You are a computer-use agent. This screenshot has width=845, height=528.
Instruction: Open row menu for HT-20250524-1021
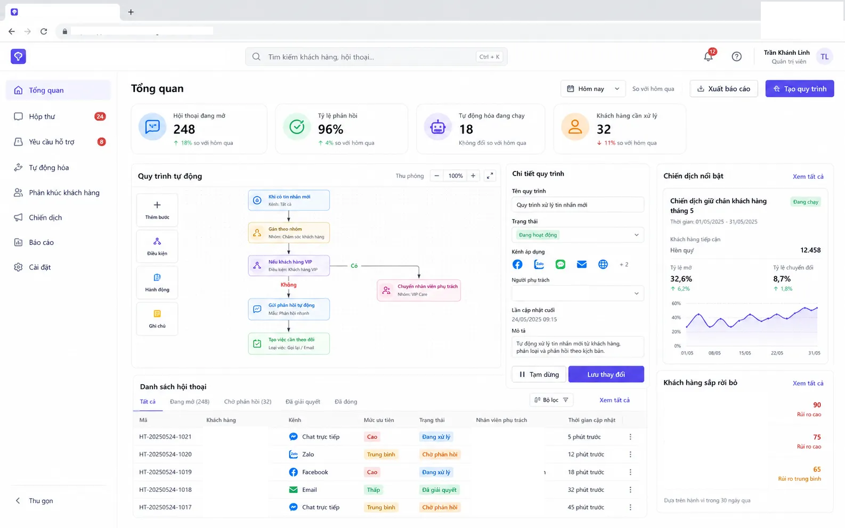630,437
